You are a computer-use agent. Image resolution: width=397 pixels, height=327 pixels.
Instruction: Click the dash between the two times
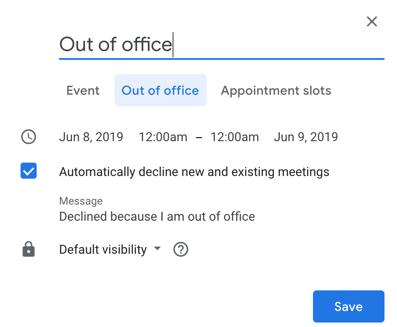point(199,137)
